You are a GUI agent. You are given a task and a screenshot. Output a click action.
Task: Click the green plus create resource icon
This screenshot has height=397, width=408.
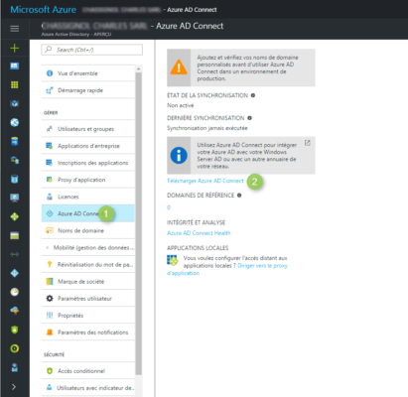coord(15,49)
